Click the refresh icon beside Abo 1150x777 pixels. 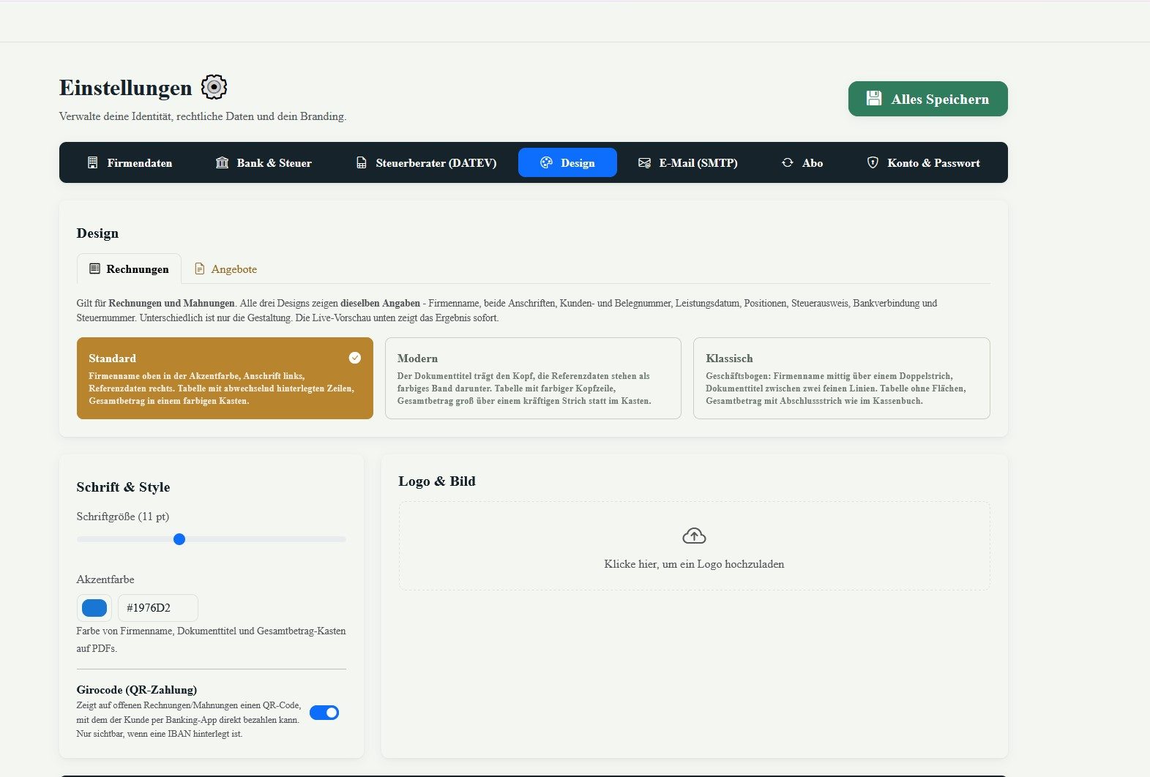point(788,162)
